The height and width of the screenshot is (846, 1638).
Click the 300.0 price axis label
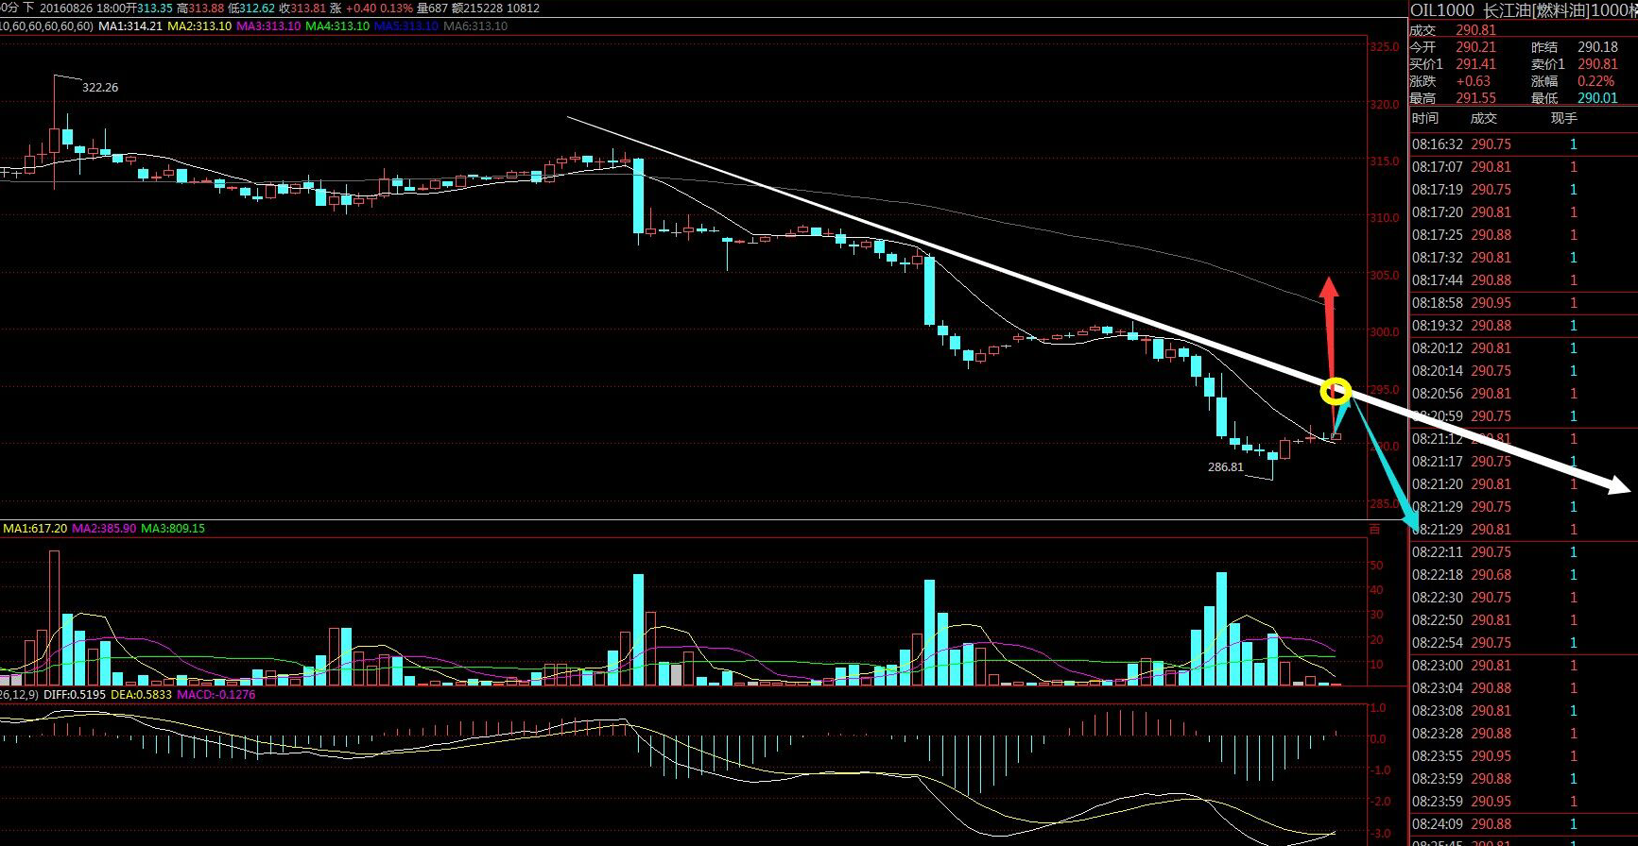tap(1385, 332)
